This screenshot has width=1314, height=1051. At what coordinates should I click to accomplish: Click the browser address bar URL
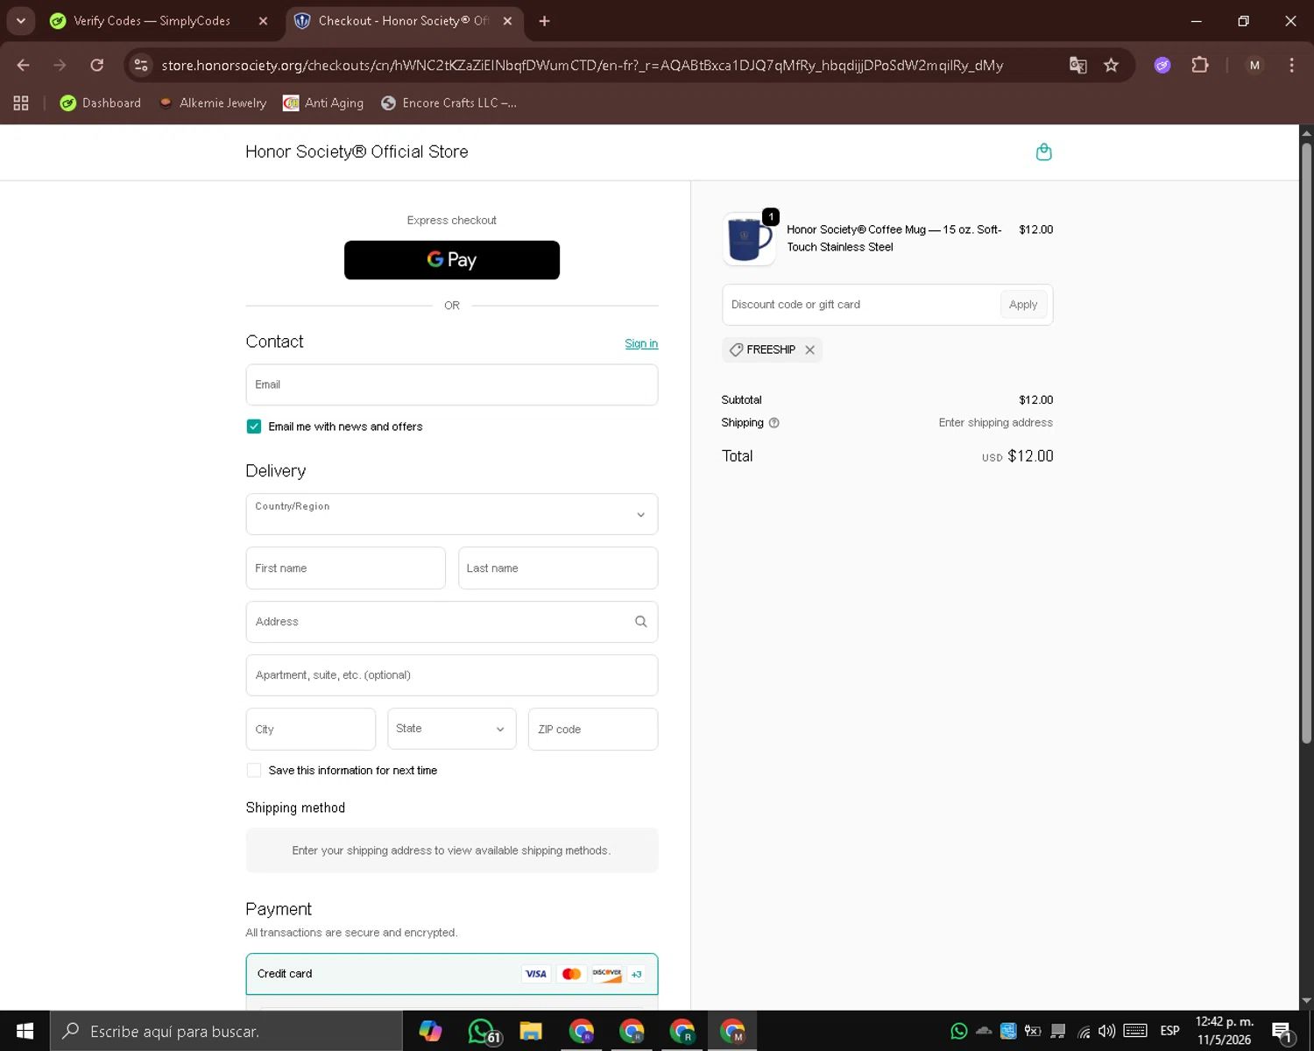click(582, 65)
